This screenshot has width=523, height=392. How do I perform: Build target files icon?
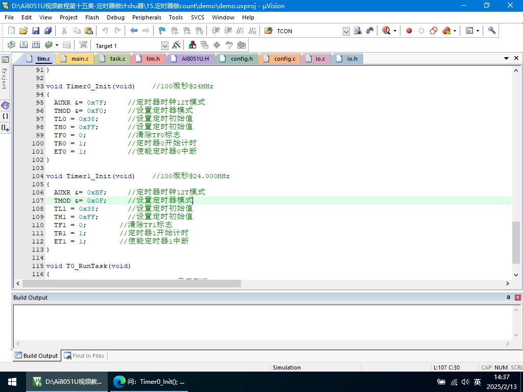pos(23,45)
